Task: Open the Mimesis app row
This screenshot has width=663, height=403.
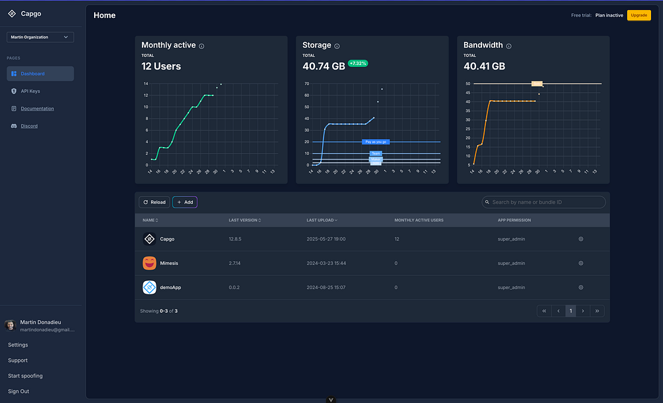Action: pos(372,263)
